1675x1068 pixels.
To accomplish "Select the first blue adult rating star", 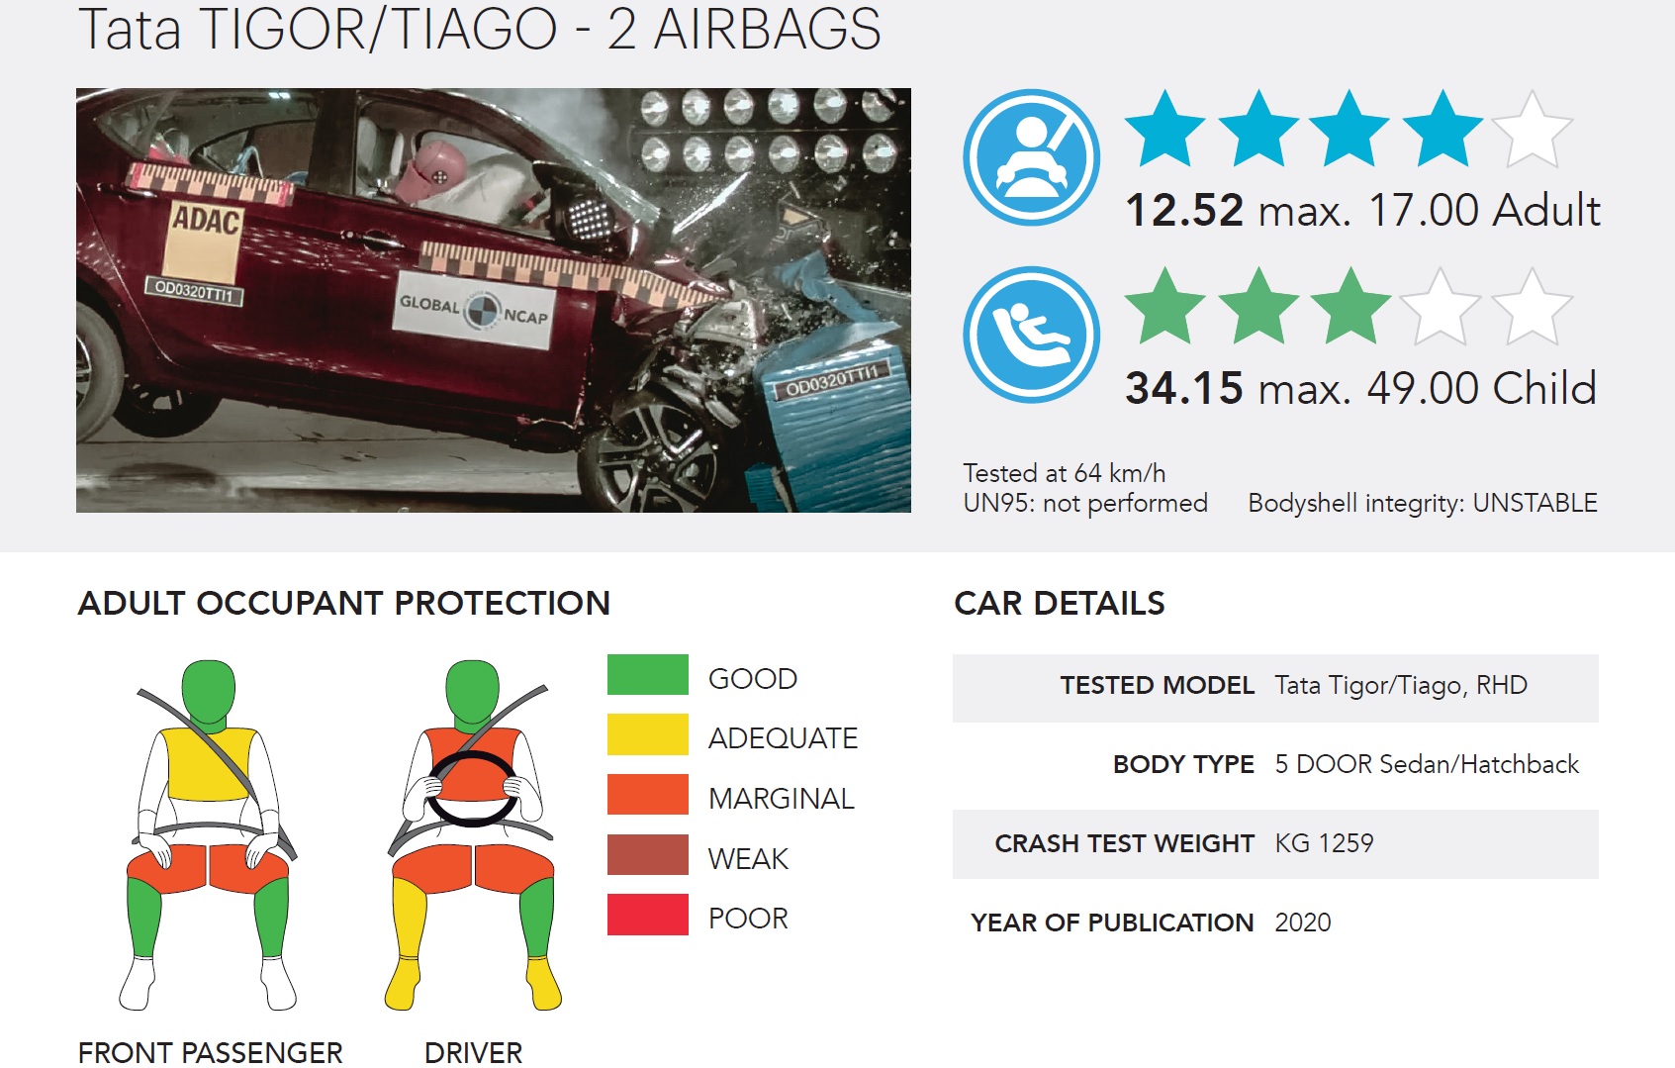I will [1165, 129].
